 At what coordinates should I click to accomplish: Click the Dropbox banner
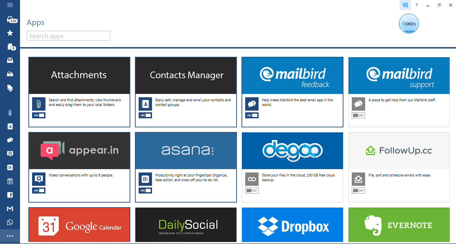coord(292,225)
